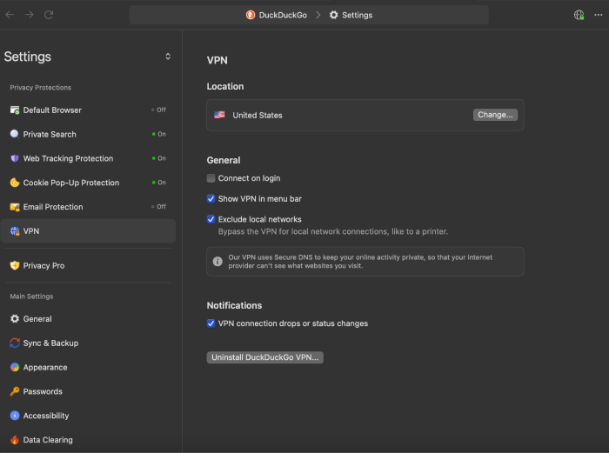
Task: Open the VPN globe icon in toolbar
Action: [x=579, y=15]
